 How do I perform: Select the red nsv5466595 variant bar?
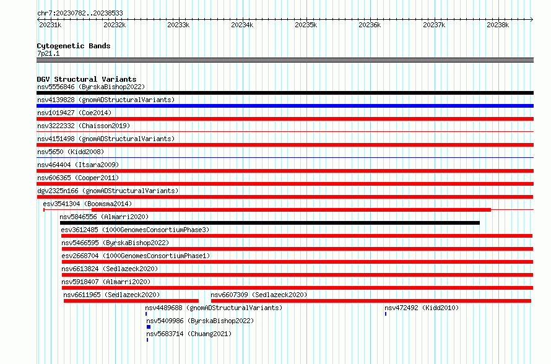[x=297, y=249]
